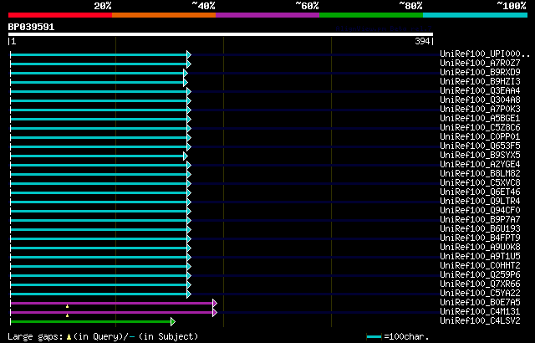
Task: Open the UniRef100_B9RXD9 hit label
Action: pos(480,72)
